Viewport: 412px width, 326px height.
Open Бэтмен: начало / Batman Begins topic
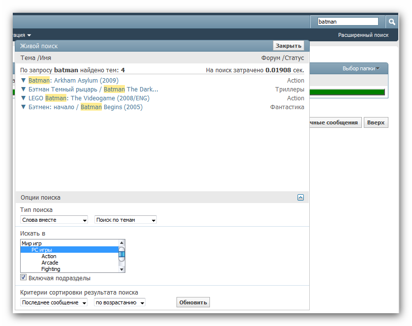[x=86, y=107]
